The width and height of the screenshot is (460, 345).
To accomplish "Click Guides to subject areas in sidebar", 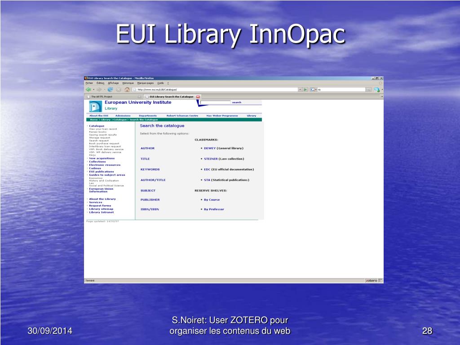I will (x=107, y=175).
